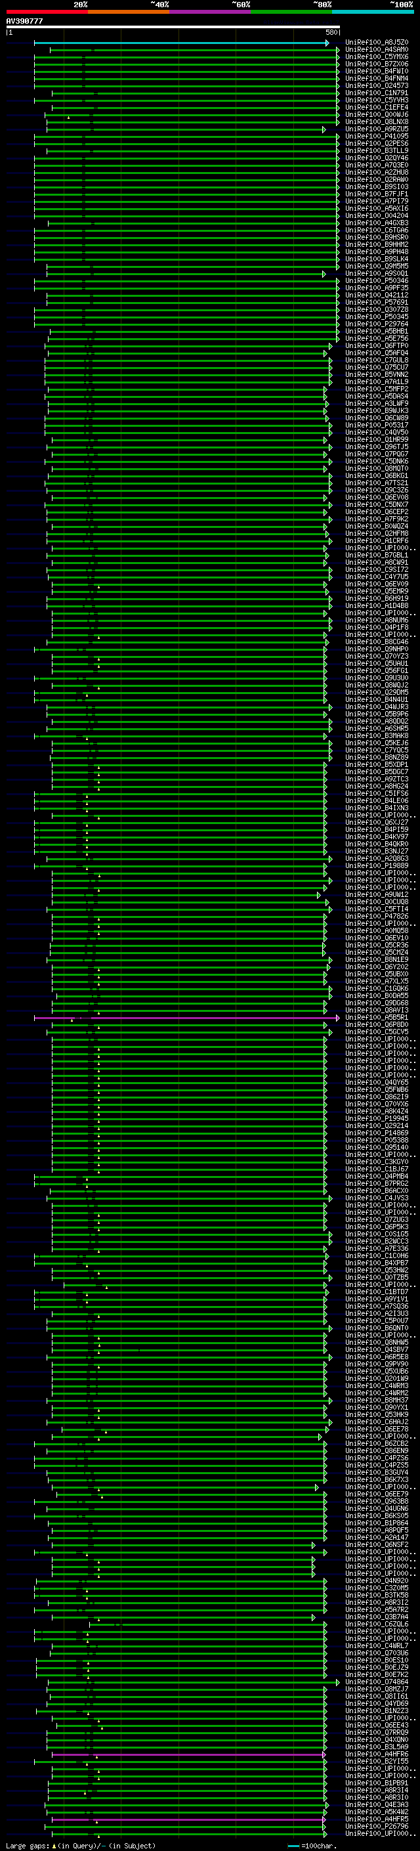420x1851 pixels.
Task: Select the UniRef100_B3TLL9 label
Action: coord(377,151)
